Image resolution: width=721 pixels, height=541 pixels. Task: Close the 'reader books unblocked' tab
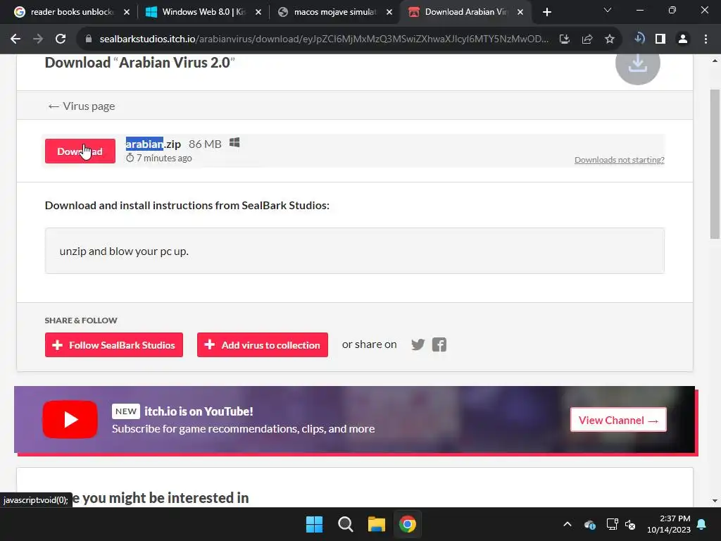(127, 12)
